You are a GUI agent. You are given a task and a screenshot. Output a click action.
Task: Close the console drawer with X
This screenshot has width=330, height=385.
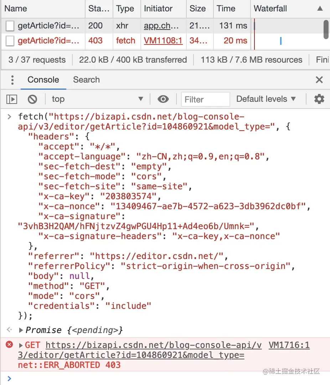coord(319,80)
